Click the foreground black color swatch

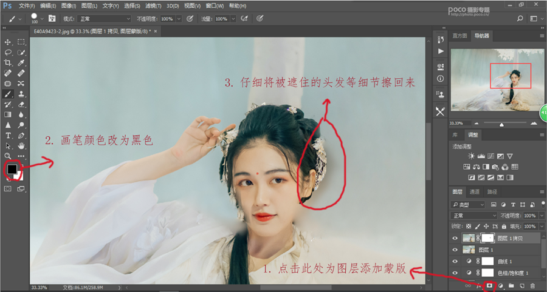[12, 168]
